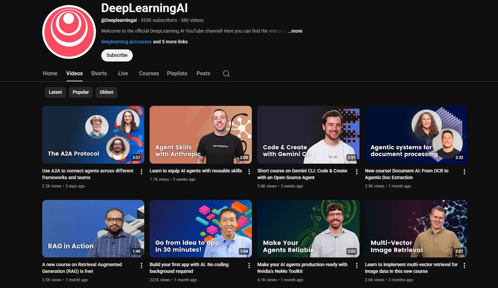The image size is (498, 288).
Task: Click the '5.8K views • 3 weeks ago' text
Action: pyautogui.click(x=280, y=186)
